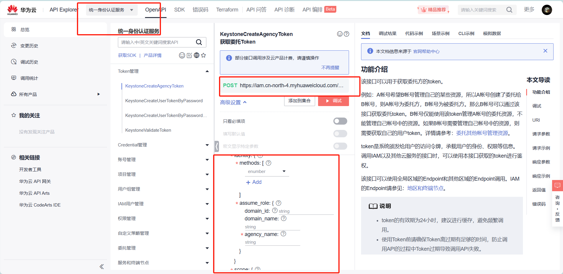Expand the IAM用户管理 section
The image size is (563, 274).
(x=207, y=204)
